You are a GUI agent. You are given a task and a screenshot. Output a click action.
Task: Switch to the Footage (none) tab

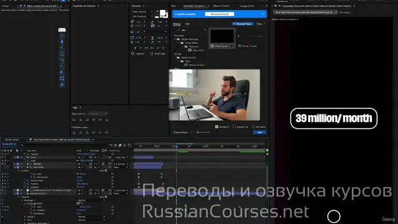click(x=247, y=6)
